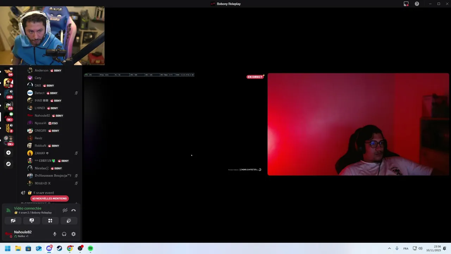451x254 pixels.
Task: Disconnect from the voice channel
Action: [x=74, y=210]
